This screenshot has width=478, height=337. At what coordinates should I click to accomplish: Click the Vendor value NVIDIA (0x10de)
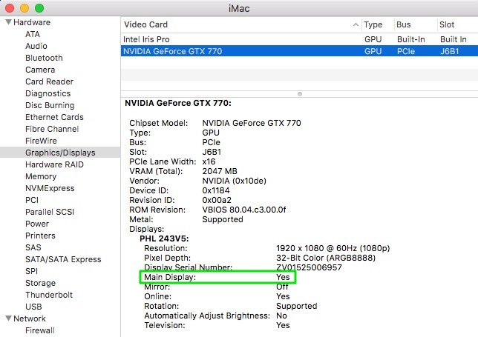(x=234, y=181)
